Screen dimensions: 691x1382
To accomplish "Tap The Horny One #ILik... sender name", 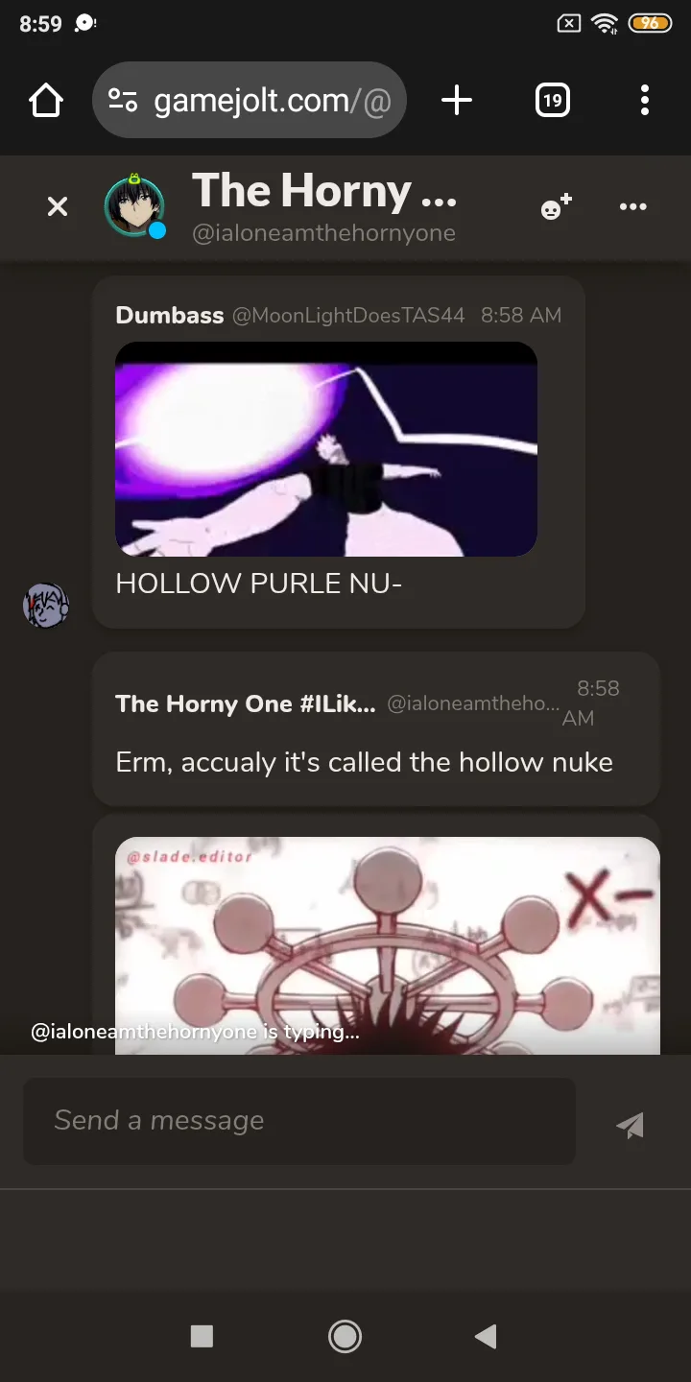I will pyautogui.click(x=246, y=703).
